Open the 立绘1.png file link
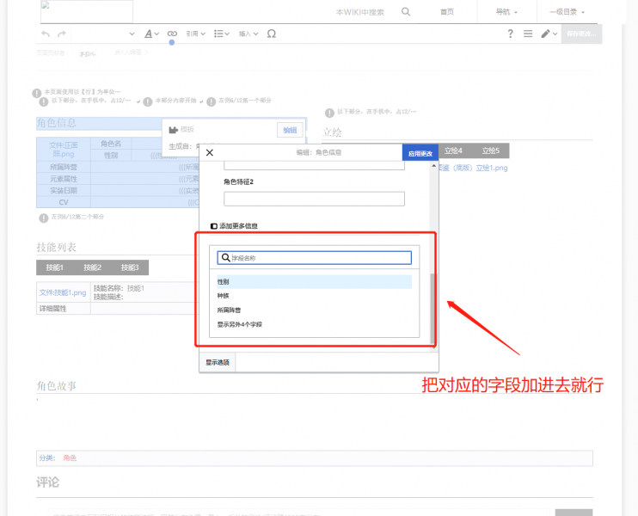The width and height of the screenshot is (638, 516). click(492, 168)
